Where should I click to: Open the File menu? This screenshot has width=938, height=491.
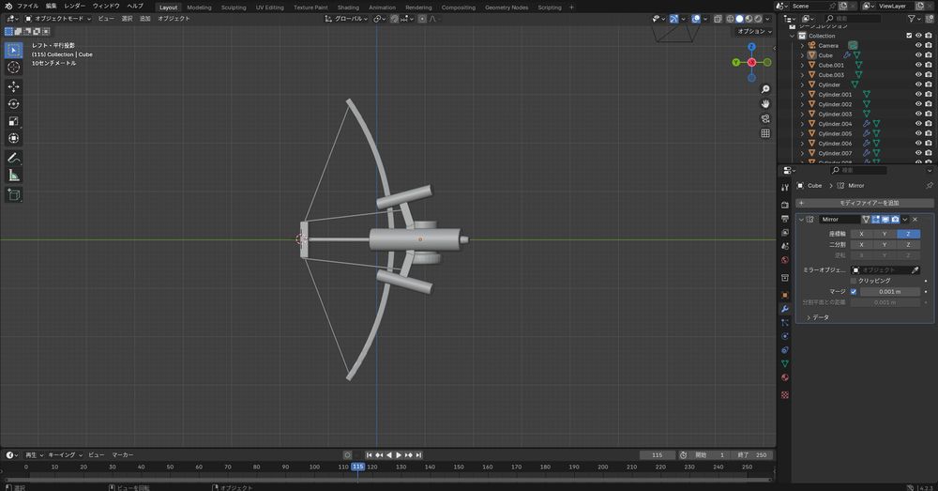point(27,6)
